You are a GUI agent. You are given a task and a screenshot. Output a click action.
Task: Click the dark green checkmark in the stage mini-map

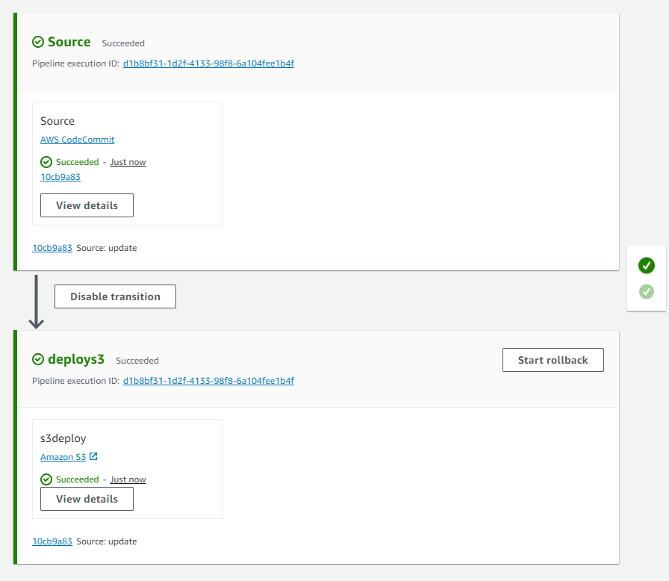point(646,265)
